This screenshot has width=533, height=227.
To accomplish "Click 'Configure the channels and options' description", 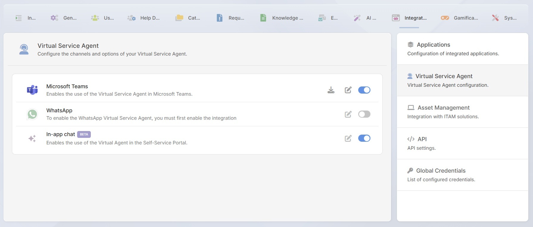I will (x=112, y=54).
